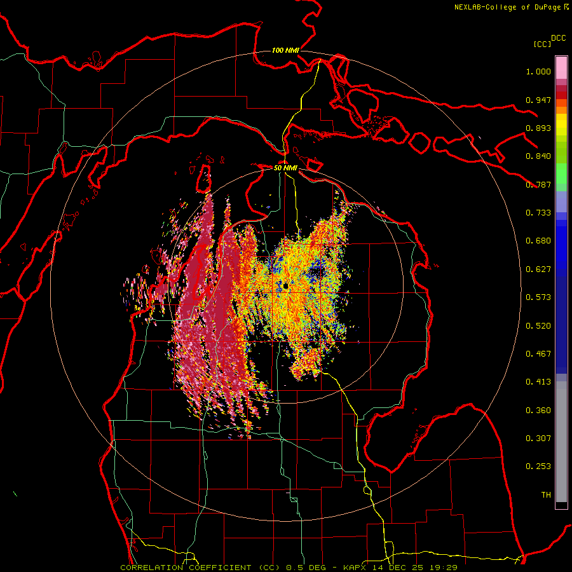The image size is (572, 572).
Task: Click the DCC legend header label
Action: (x=559, y=38)
